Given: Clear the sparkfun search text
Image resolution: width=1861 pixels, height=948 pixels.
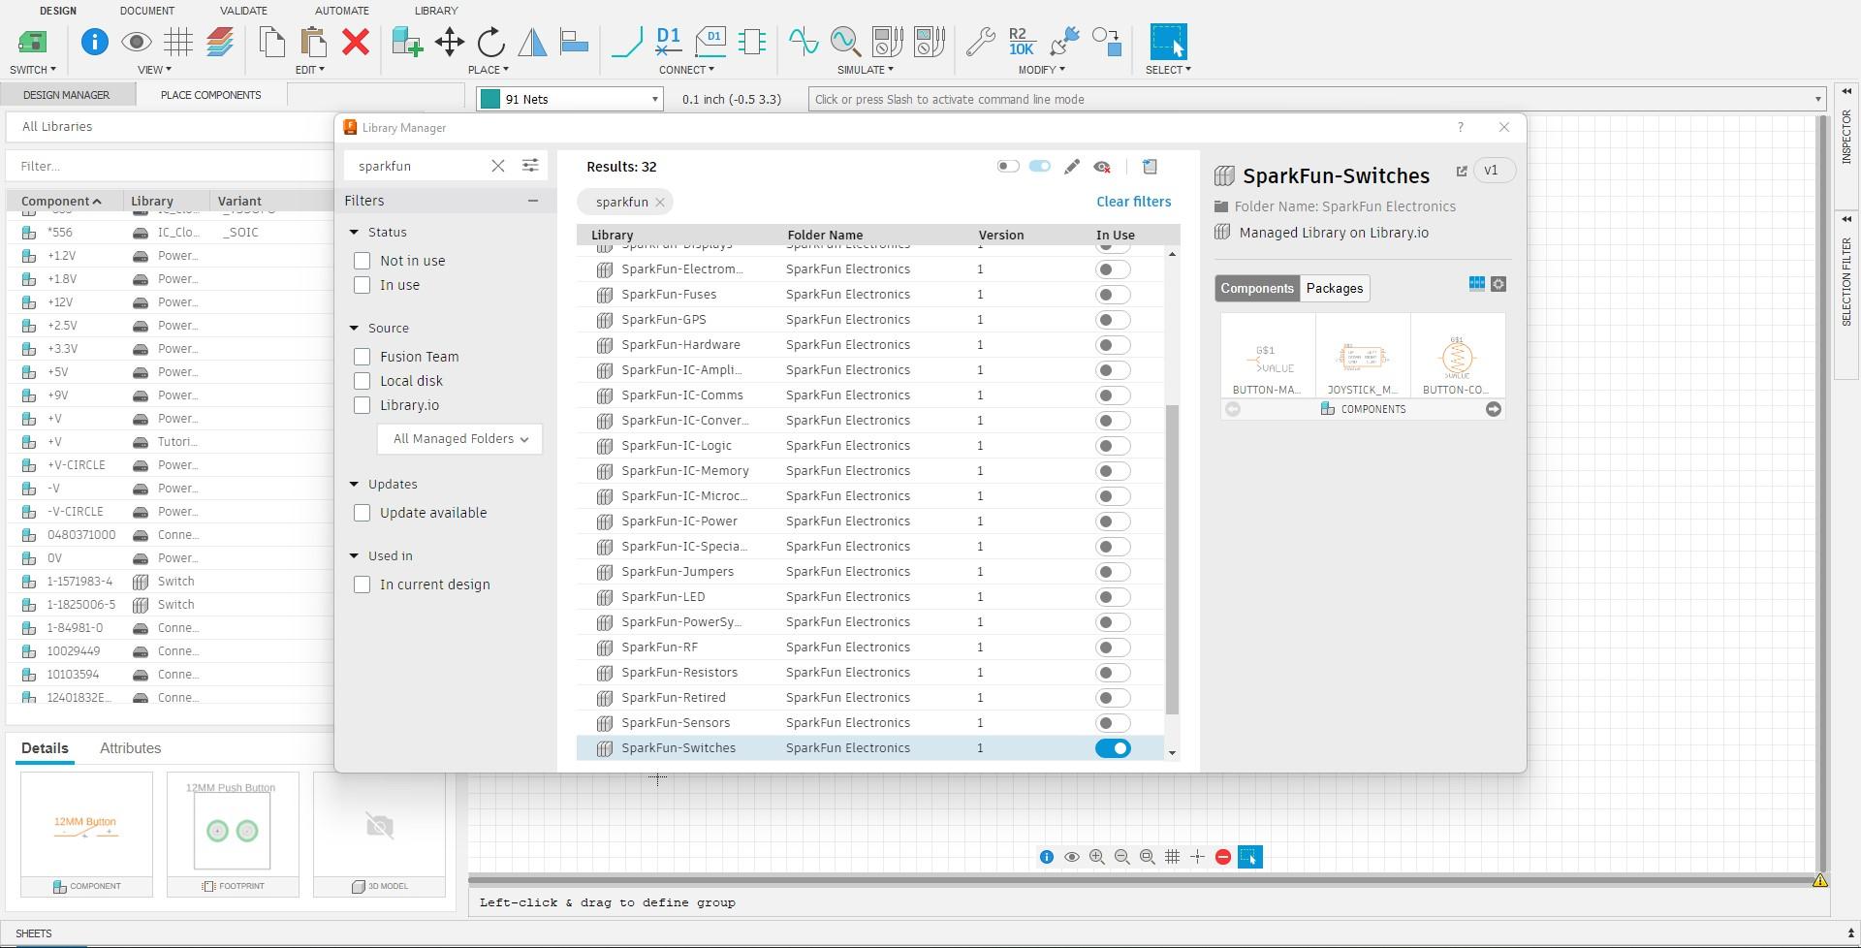Looking at the screenshot, I should click(x=498, y=166).
